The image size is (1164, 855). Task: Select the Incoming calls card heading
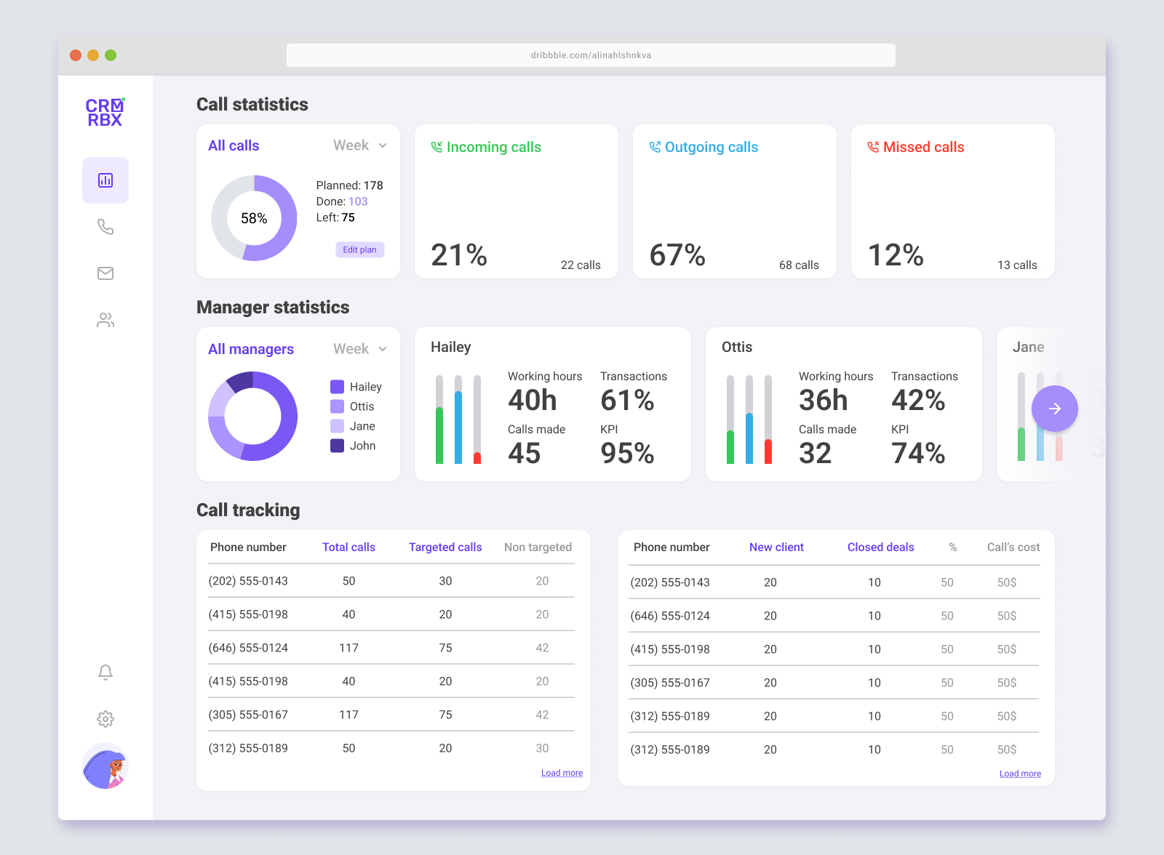click(493, 147)
